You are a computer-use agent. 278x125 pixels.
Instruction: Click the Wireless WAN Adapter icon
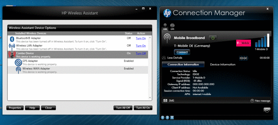tap(18, 70)
